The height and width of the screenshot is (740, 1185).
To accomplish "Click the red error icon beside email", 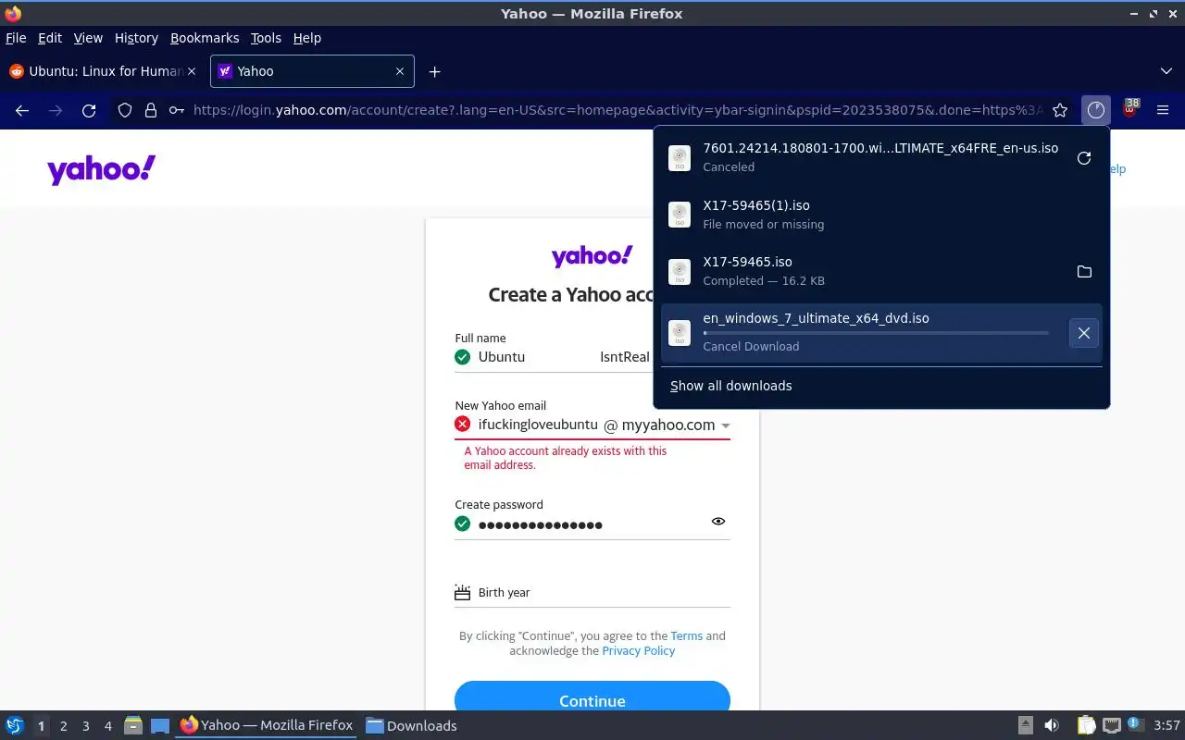I will click(463, 425).
